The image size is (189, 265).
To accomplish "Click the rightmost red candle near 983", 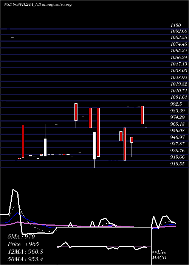I will tap(142, 115).
